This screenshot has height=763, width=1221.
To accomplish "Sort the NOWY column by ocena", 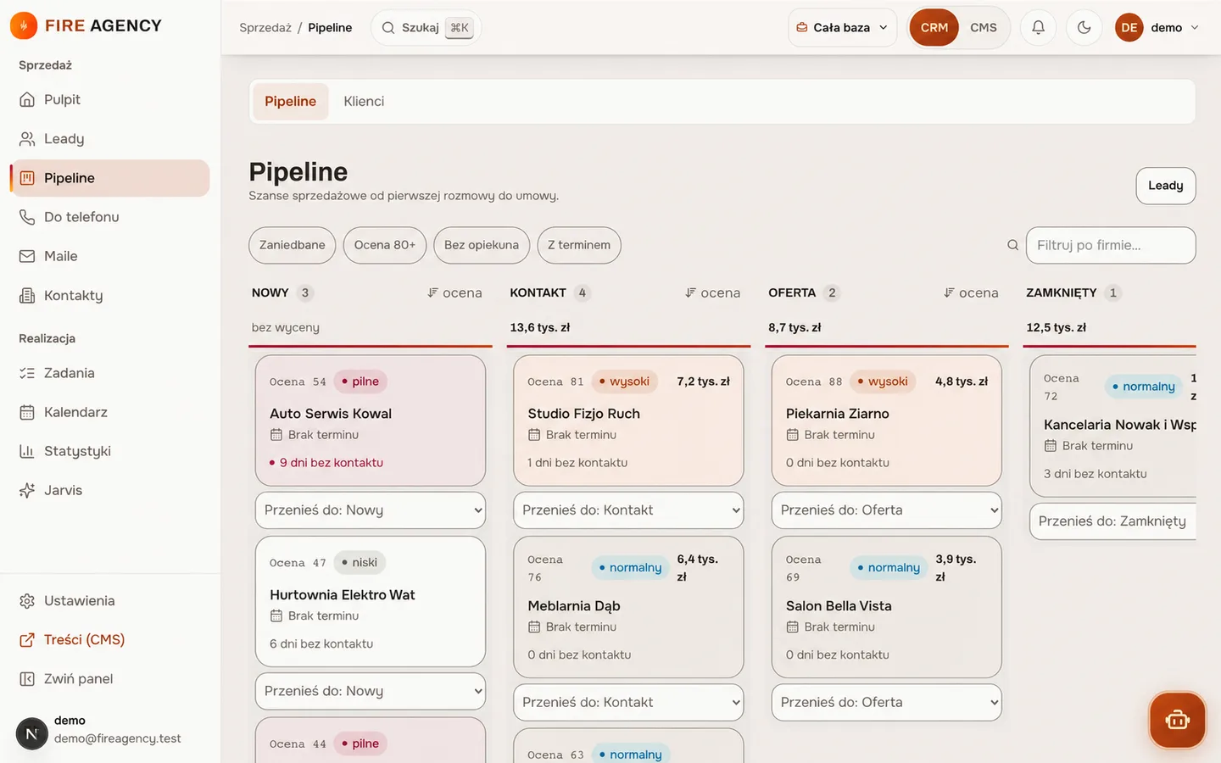I will tap(454, 292).
